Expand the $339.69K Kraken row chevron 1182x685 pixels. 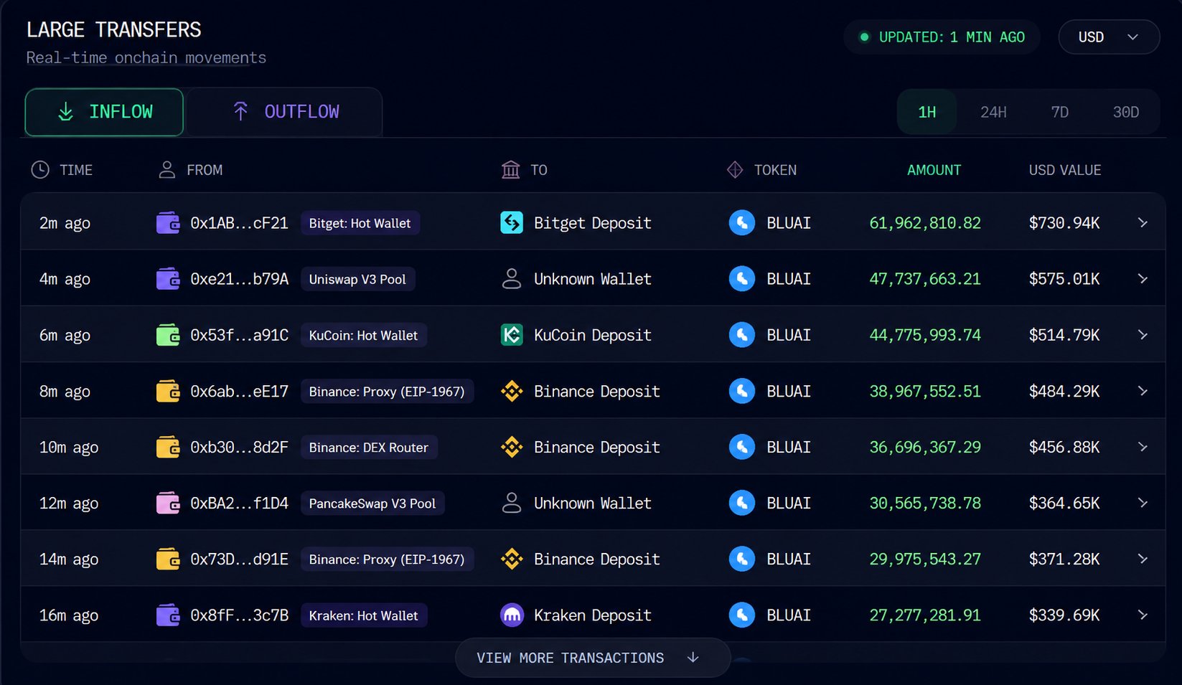tap(1143, 615)
